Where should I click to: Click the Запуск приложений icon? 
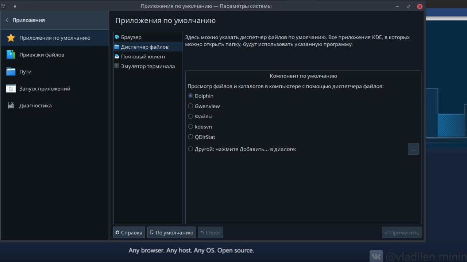[x=11, y=88]
